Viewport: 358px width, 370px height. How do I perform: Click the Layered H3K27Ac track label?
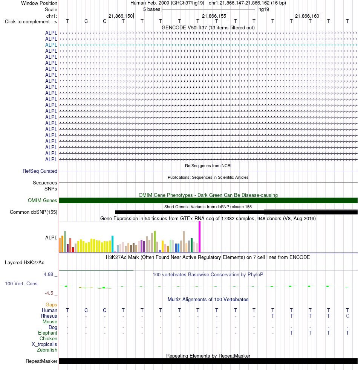pyautogui.click(x=24, y=263)
